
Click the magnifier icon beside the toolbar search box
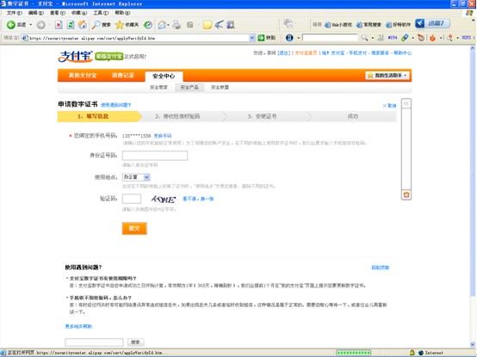pos(364,38)
